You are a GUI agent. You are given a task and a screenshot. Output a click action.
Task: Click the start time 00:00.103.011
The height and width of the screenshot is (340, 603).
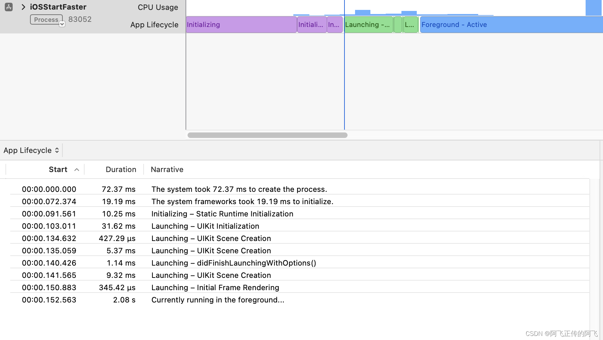click(49, 226)
